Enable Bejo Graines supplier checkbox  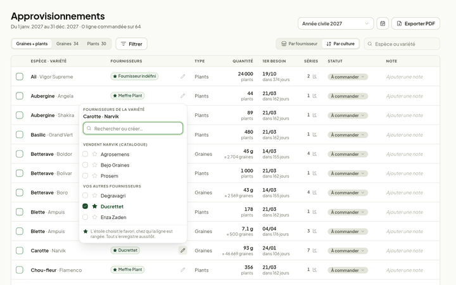point(85,165)
